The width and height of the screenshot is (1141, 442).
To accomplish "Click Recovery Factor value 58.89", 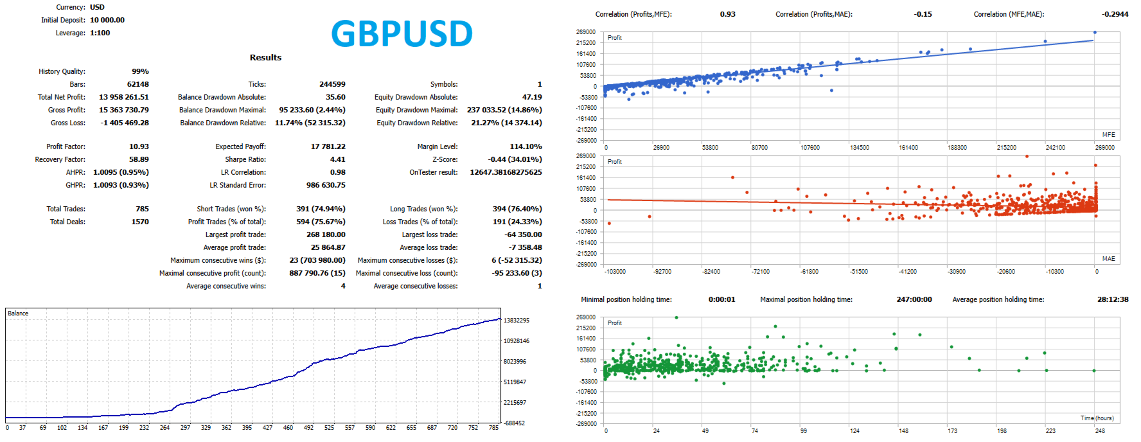I will (x=139, y=159).
